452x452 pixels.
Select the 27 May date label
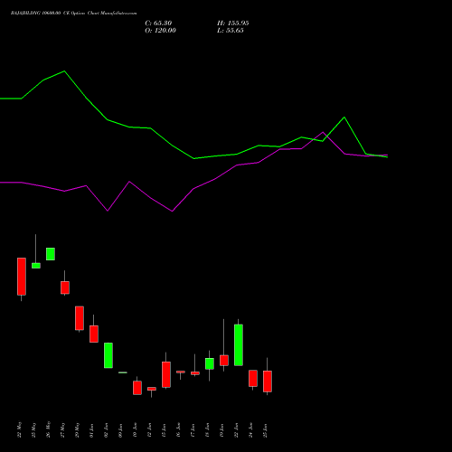63,429
